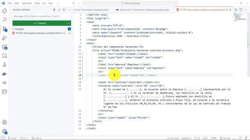
Task: Click the errors and warnings status indicator
Action: click(36, 138)
